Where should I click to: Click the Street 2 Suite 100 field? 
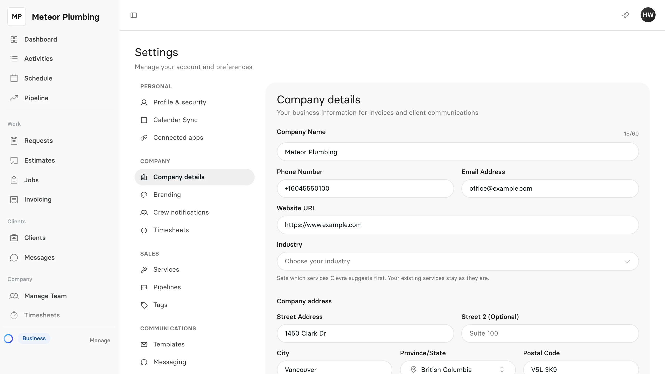coord(550,333)
